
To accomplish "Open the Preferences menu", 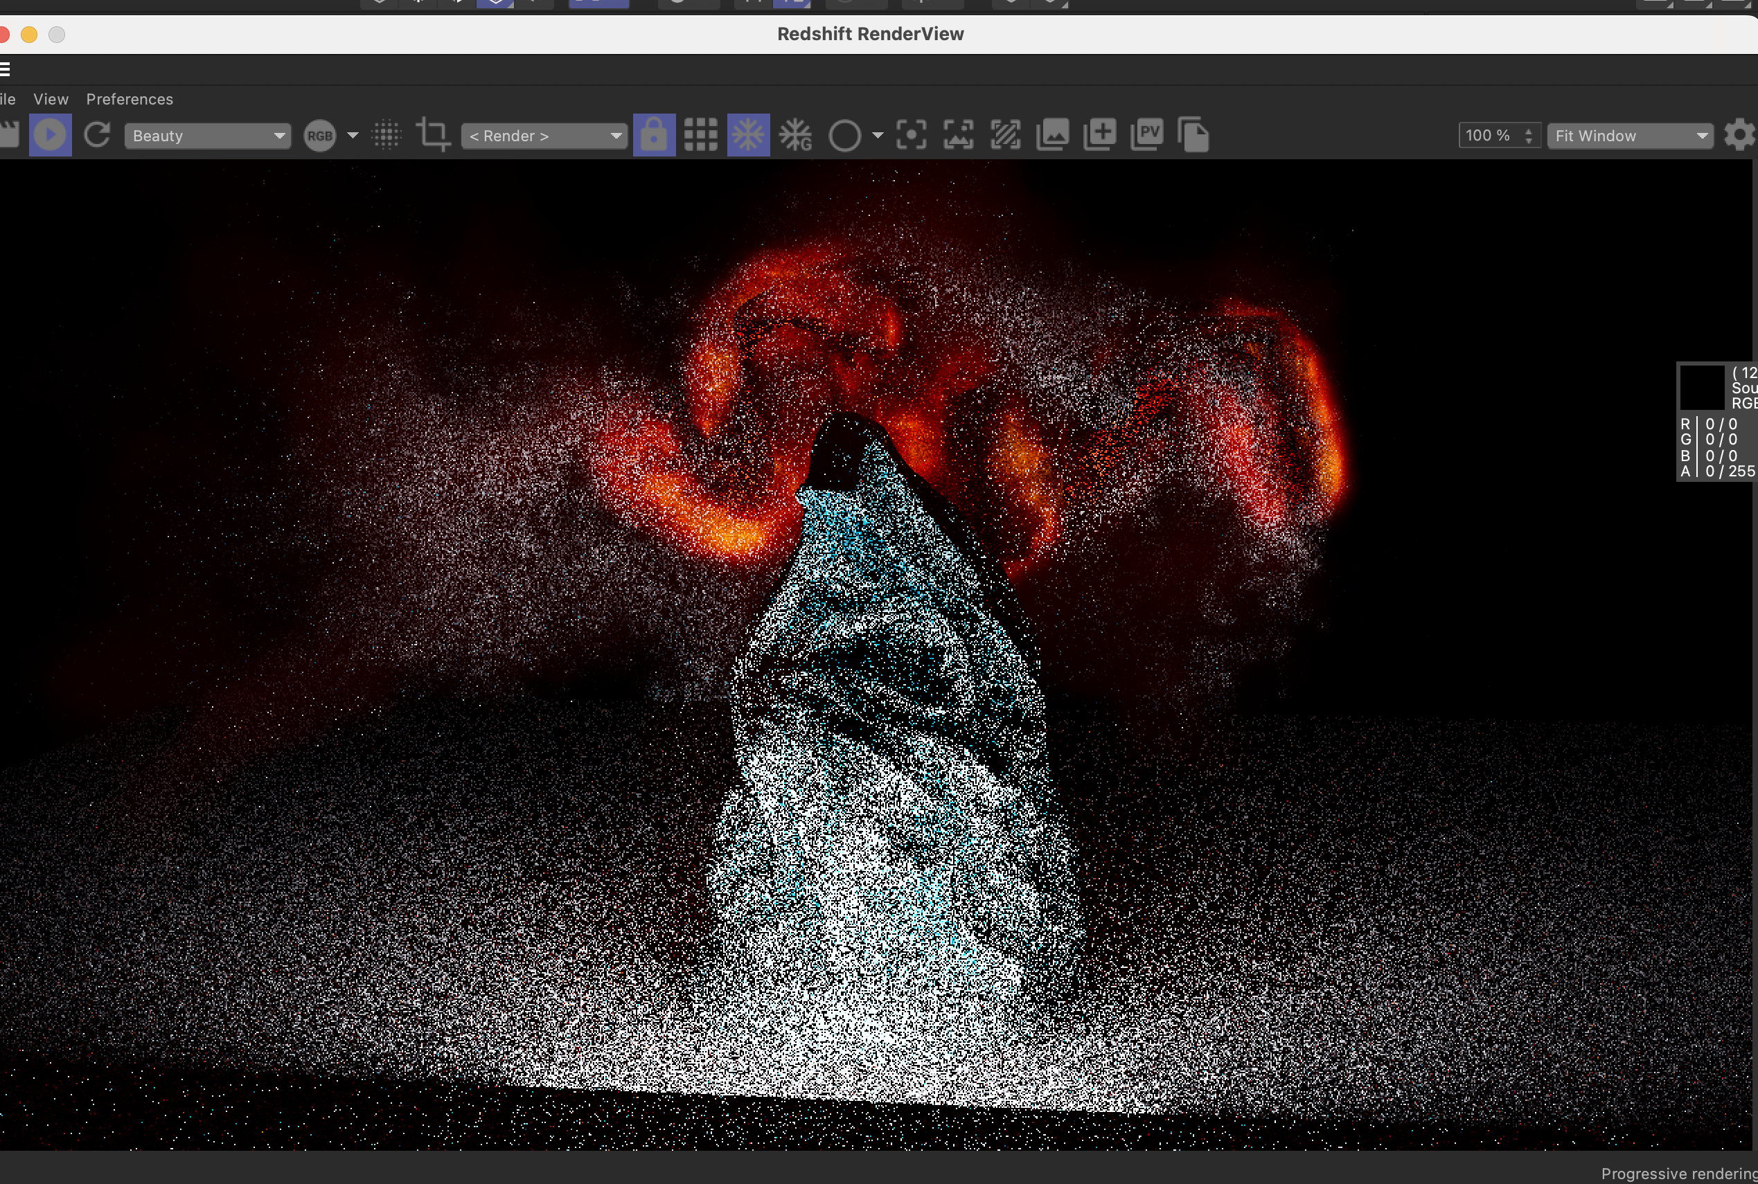I will pos(130,99).
